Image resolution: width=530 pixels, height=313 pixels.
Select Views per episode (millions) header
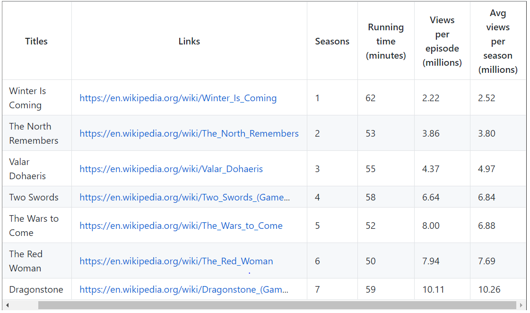(x=442, y=41)
